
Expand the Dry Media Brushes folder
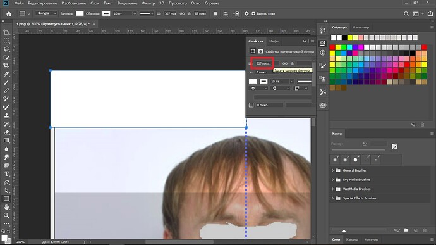coord(333,180)
